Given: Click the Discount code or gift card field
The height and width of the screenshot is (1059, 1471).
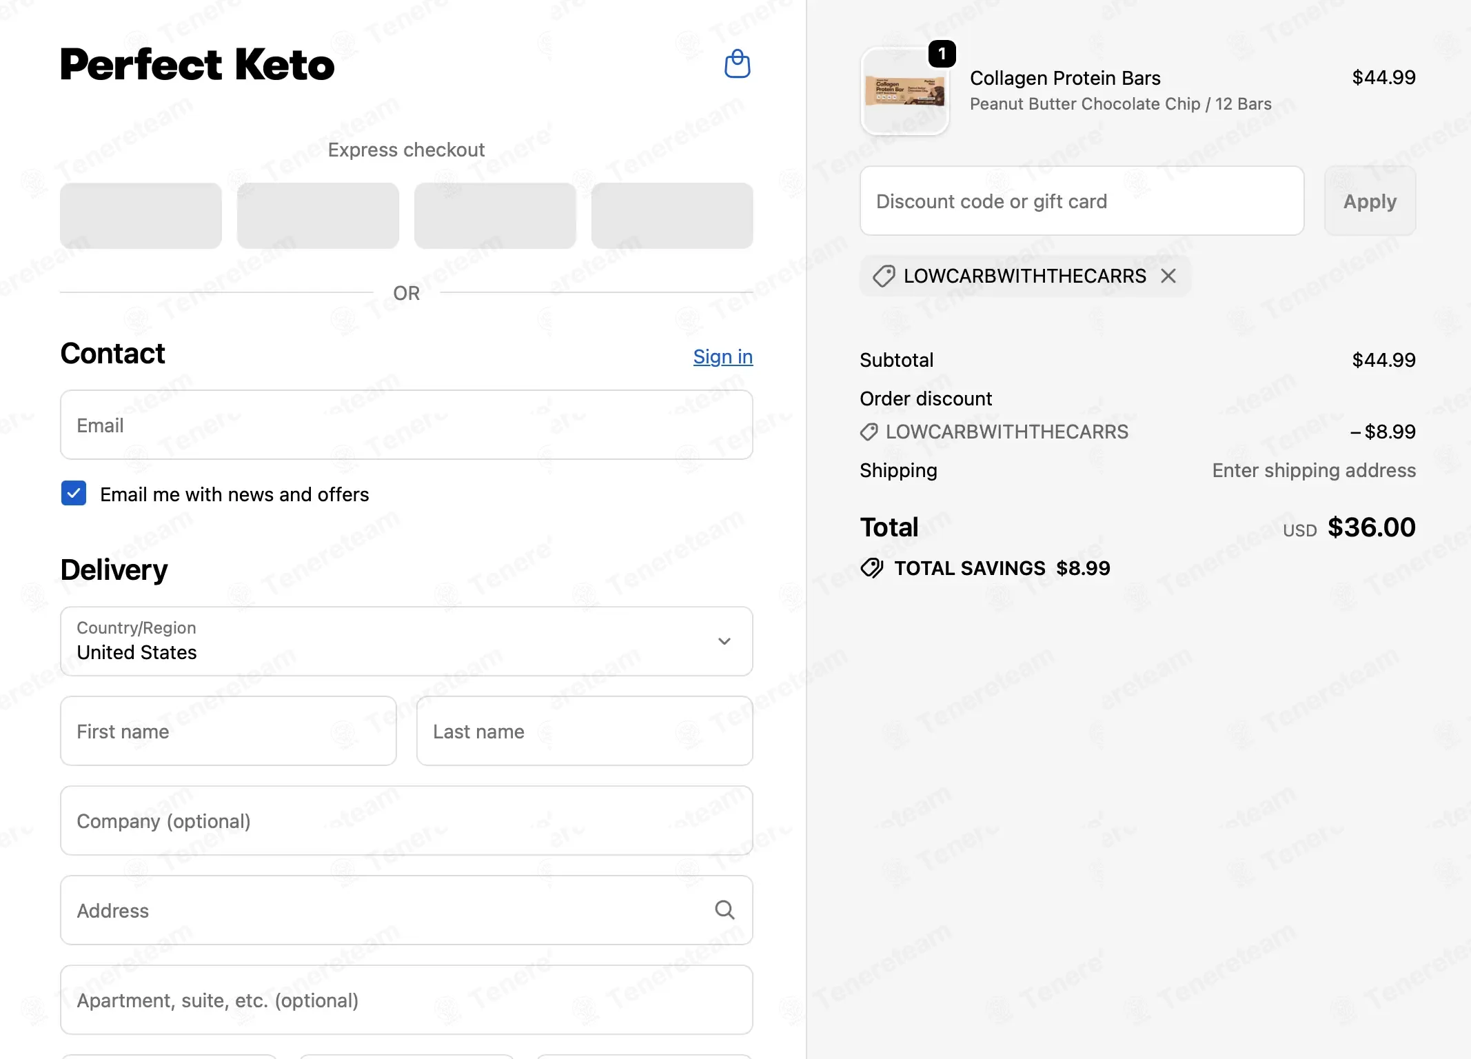Looking at the screenshot, I should pyautogui.click(x=1082, y=201).
